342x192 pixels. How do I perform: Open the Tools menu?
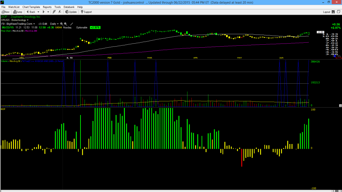click(57, 7)
